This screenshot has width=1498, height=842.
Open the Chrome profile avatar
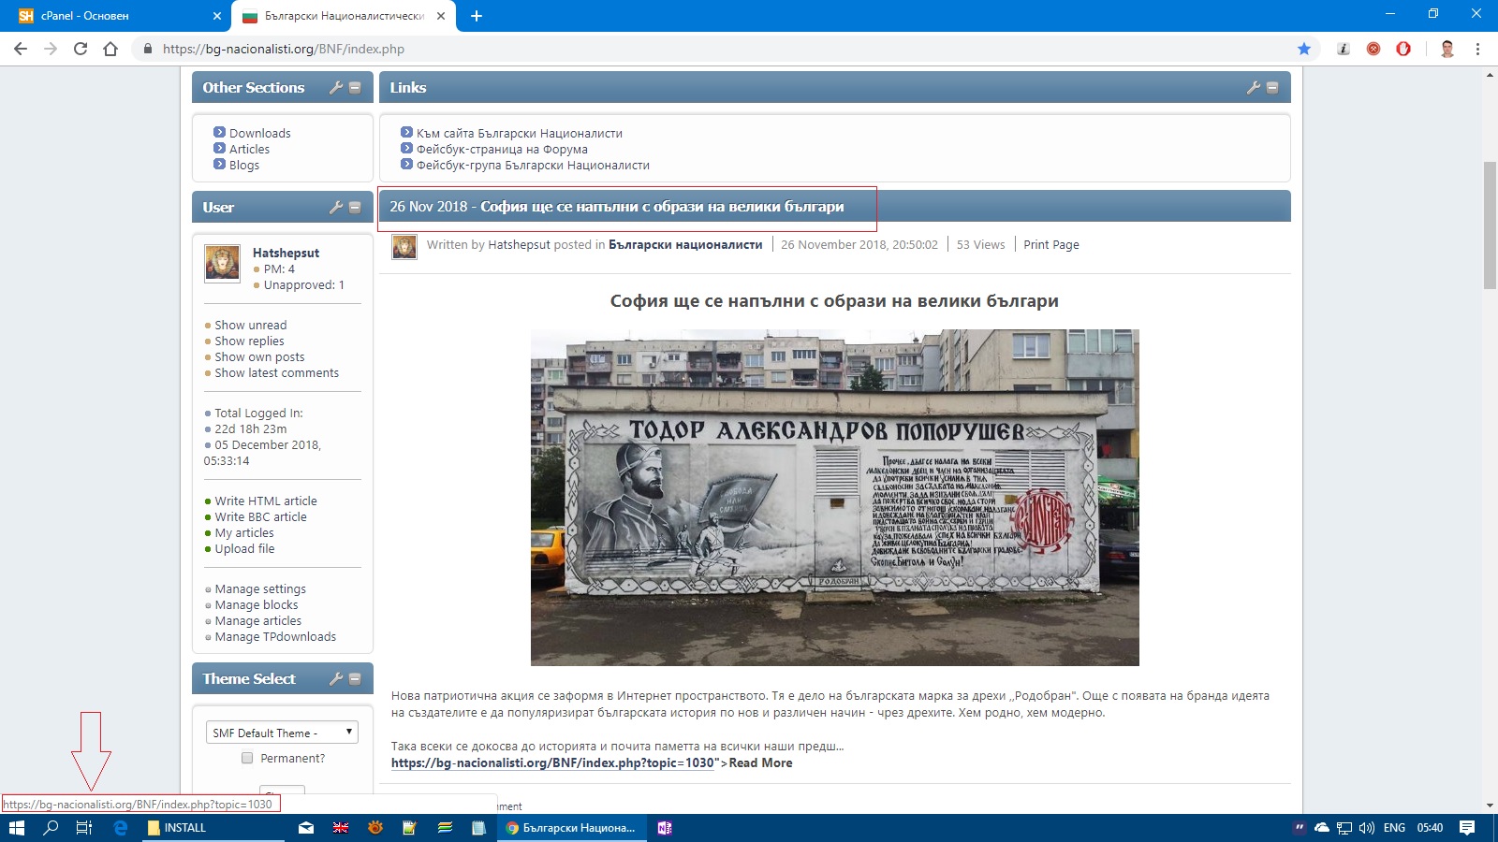point(1447,49)
